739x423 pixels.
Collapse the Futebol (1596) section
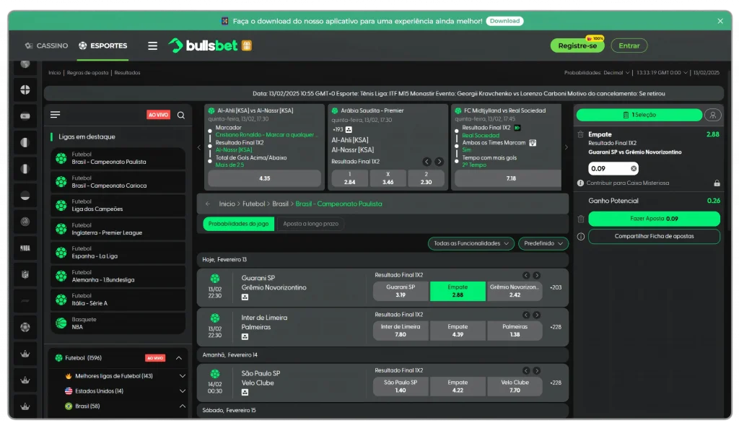(179, 358)
